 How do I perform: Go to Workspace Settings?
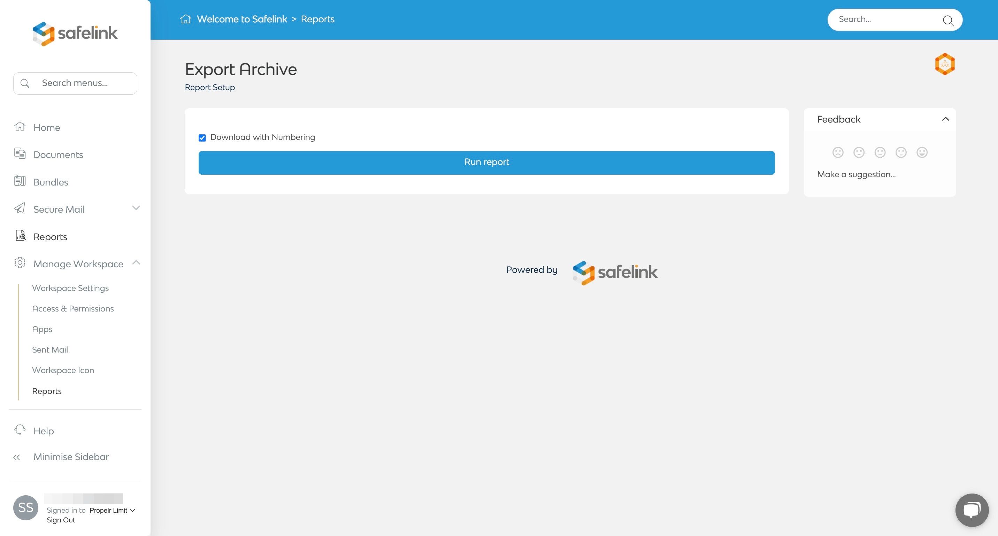pos(70,288)
